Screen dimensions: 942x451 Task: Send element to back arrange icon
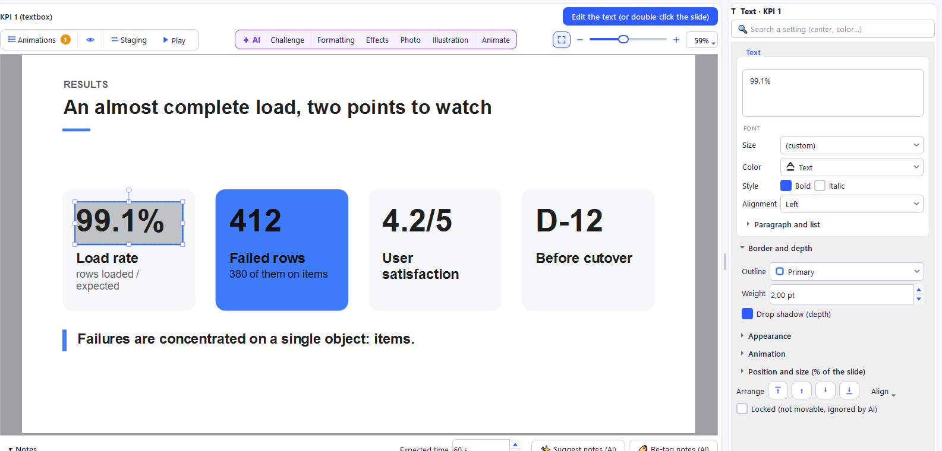point(849,390)
